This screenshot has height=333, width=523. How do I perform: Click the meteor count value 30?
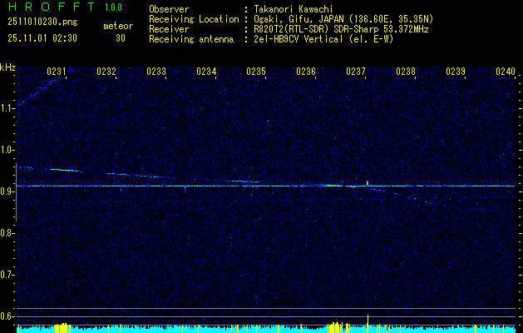click(x=121, y=38)
